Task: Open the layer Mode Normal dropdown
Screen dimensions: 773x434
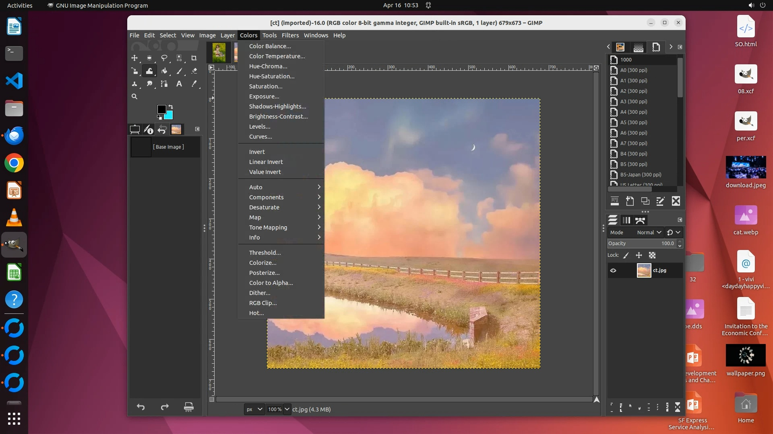Action: click(649, 232)
